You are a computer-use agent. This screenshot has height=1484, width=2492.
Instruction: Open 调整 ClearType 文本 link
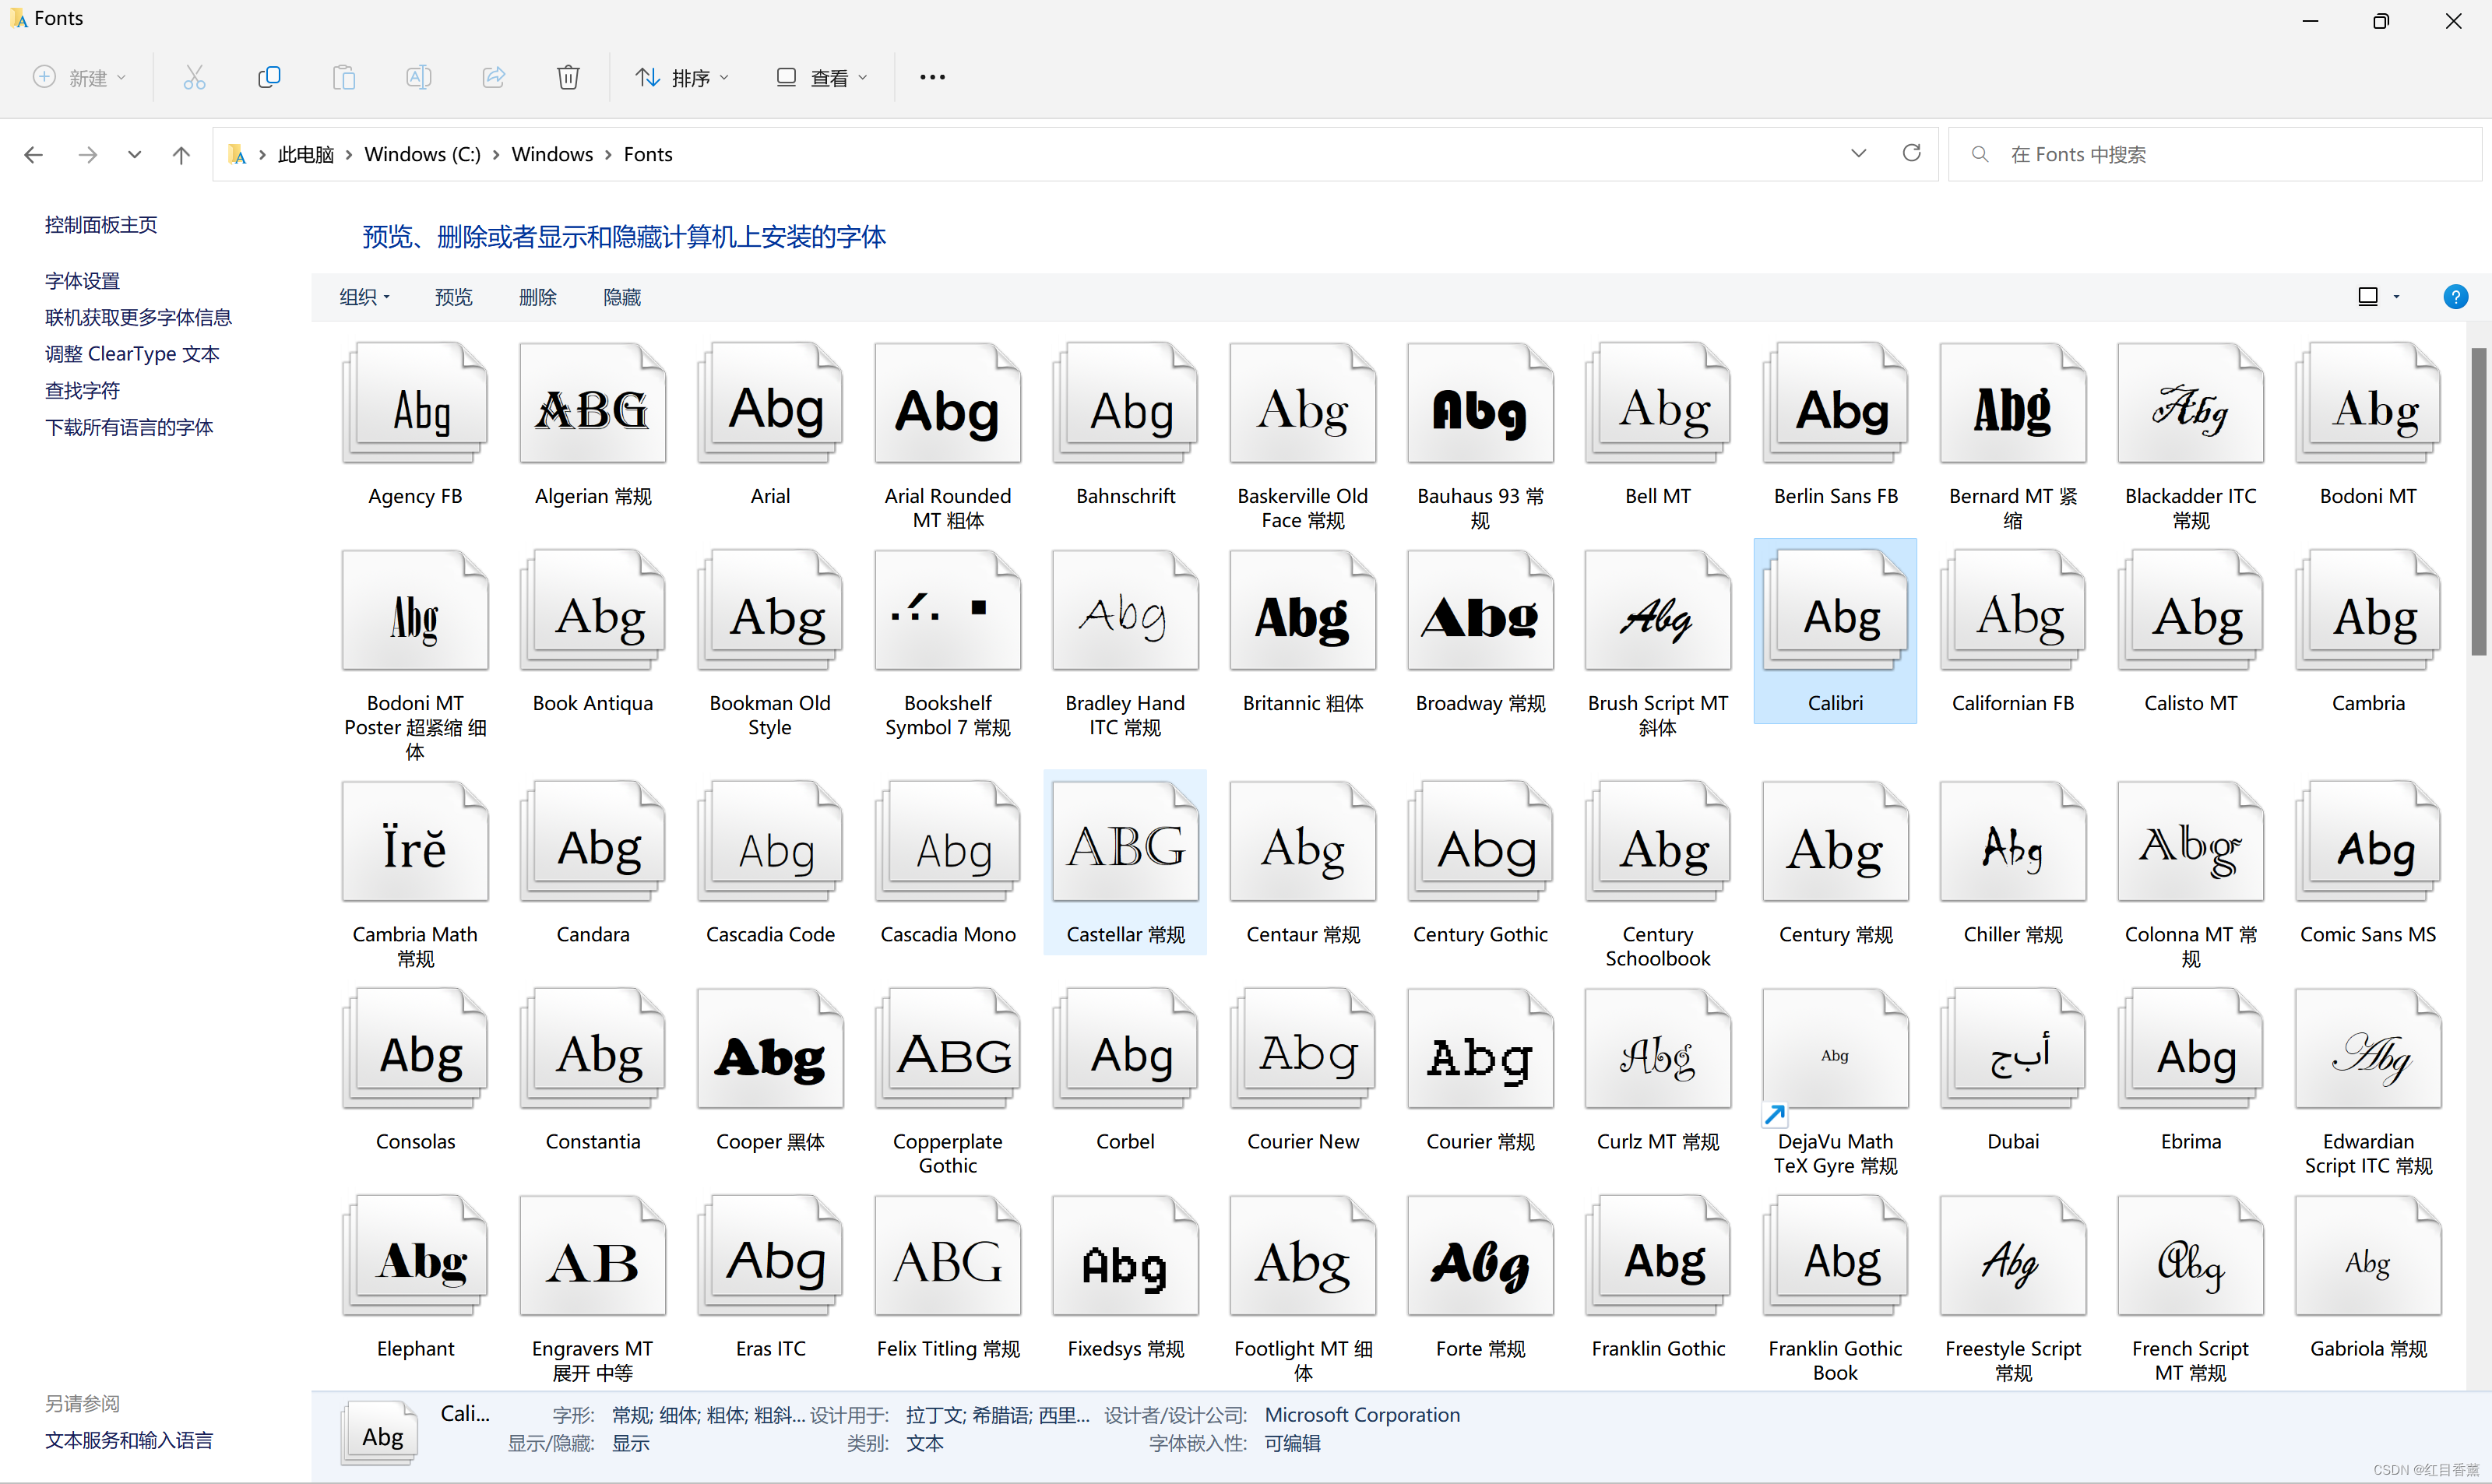pyautogui.click(x=132, y=354)
